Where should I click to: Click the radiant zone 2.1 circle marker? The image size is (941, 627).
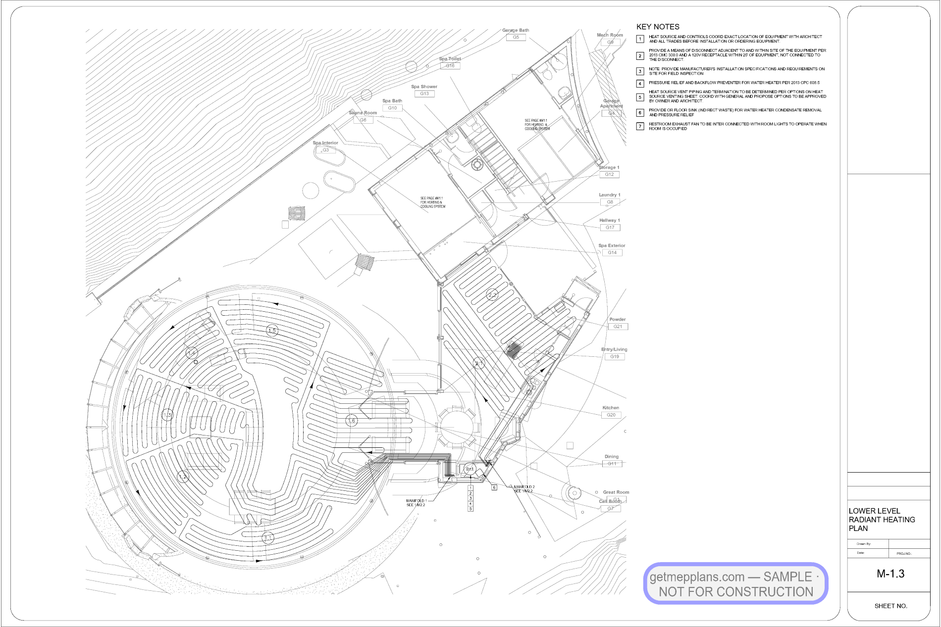tap(478, 363)
